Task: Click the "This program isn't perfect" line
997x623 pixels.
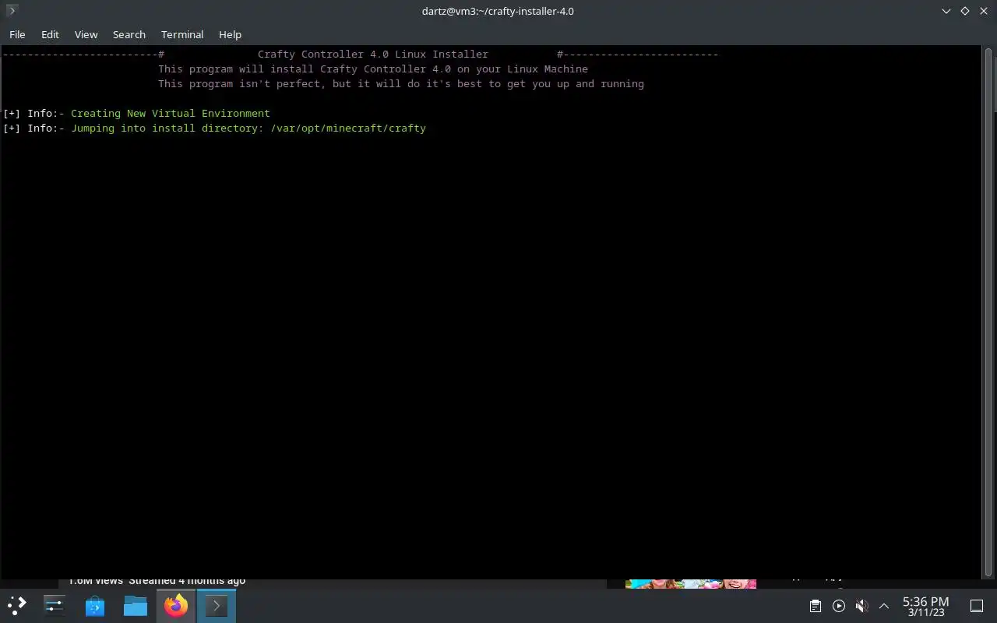Action: click(401, 83)
